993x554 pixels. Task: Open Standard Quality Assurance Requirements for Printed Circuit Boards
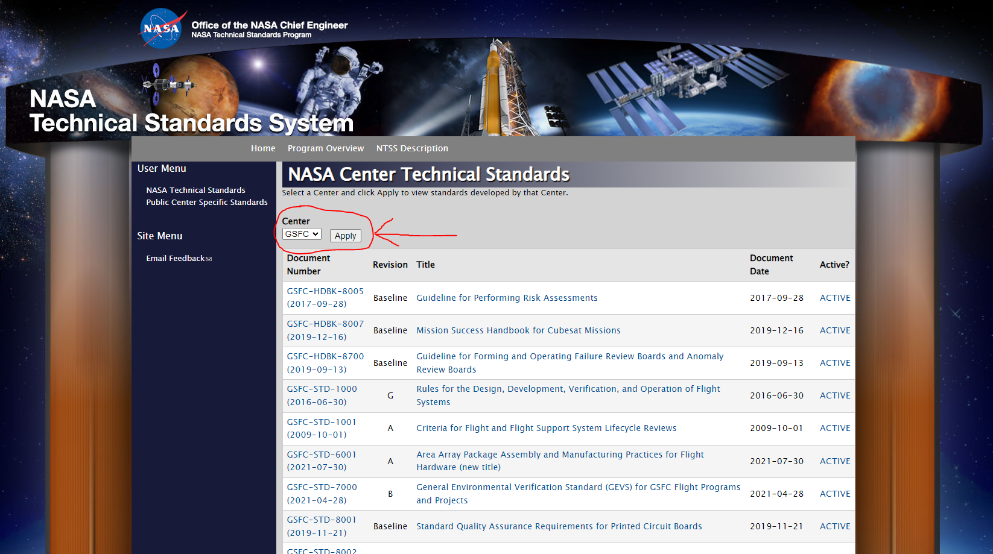click(559, 526)
